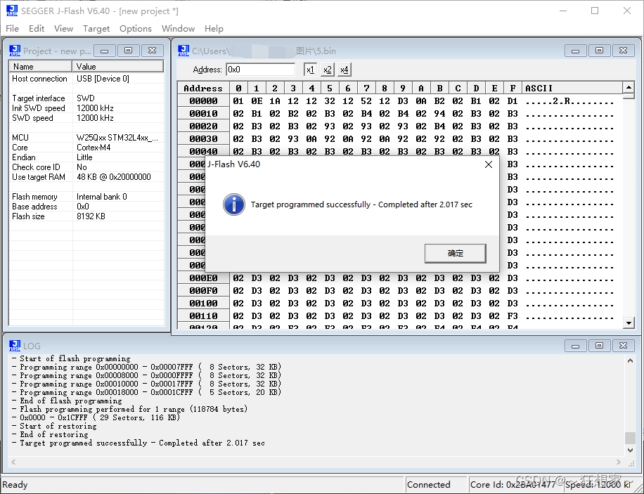The width and height of the screenshot is (644, 494).
Task: Select the Target interface row
Action: coord(86,98)
